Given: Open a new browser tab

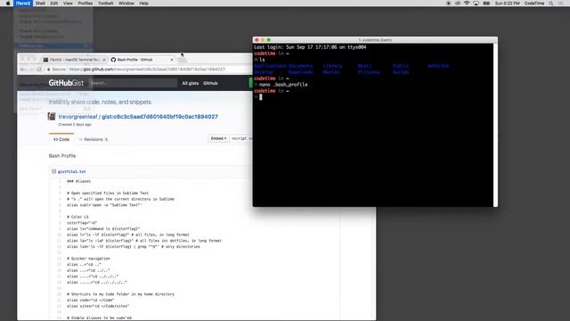Looking at the screenshot, I should pos(182,60).
